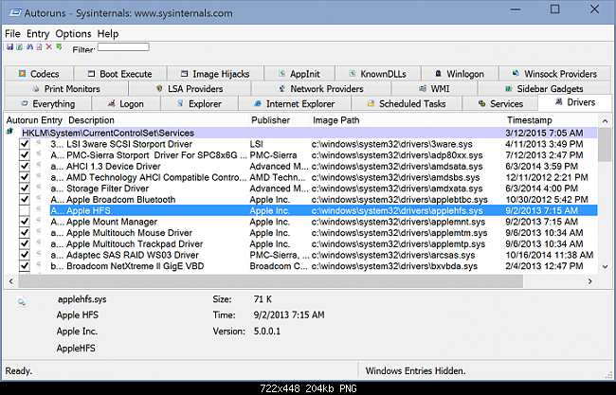Sort by the Publisher column header
The image size is (616, 395).
[x=280, y=120]
